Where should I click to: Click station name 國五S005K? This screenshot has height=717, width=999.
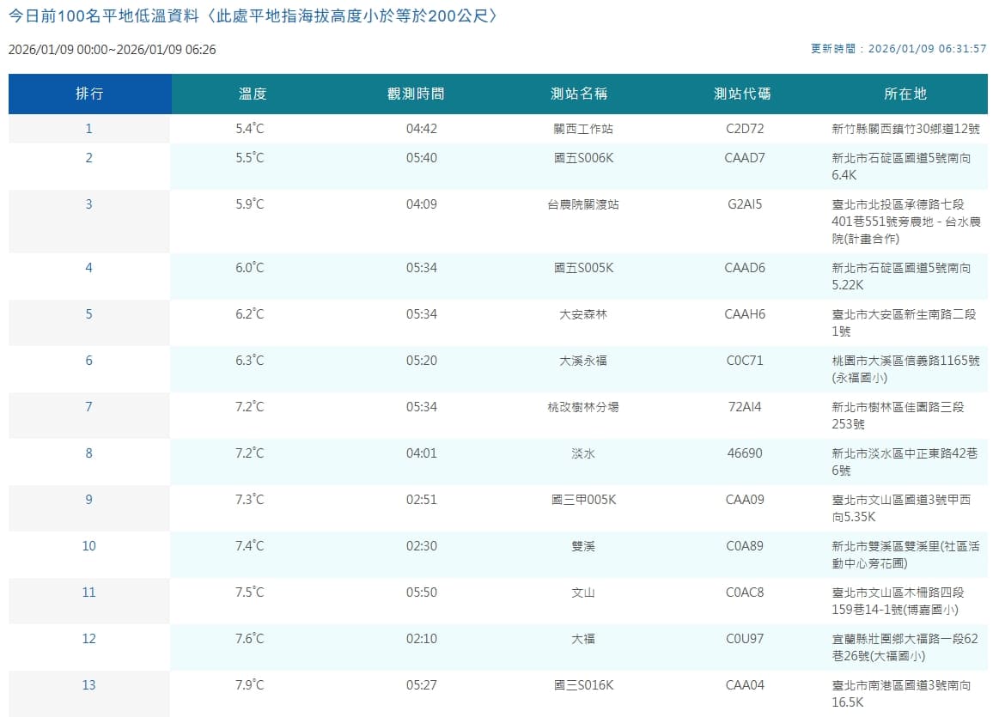[583, 268]
